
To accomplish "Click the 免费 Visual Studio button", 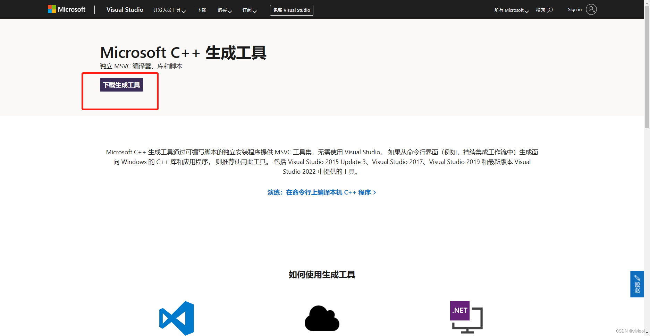I will pos(292,10).
